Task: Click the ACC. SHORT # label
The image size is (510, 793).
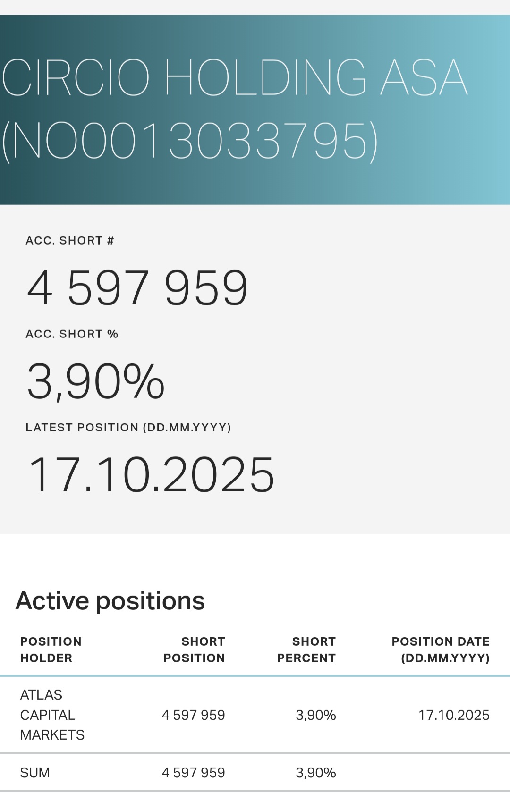Action: [x=70, y=241]
